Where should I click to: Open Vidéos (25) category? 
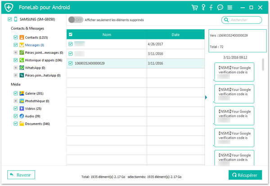33,109
